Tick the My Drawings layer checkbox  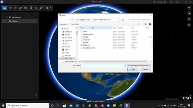[7, 17]
